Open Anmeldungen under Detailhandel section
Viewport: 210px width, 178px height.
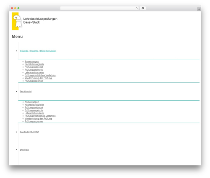point(32,102)
